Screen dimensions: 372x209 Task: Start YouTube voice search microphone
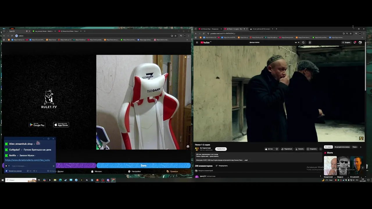(310, 42)
